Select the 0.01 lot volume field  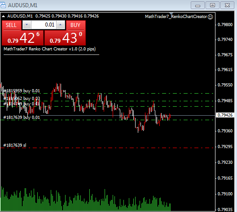coord(44,25)
